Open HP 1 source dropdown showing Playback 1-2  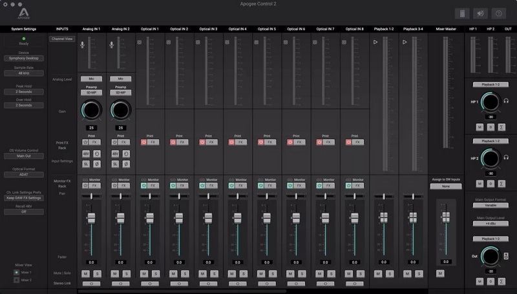tap(491, 84)
